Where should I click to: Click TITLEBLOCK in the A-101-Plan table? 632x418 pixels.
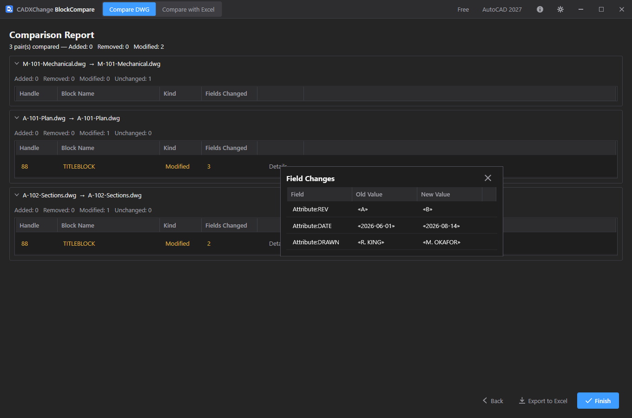point(79,166)
